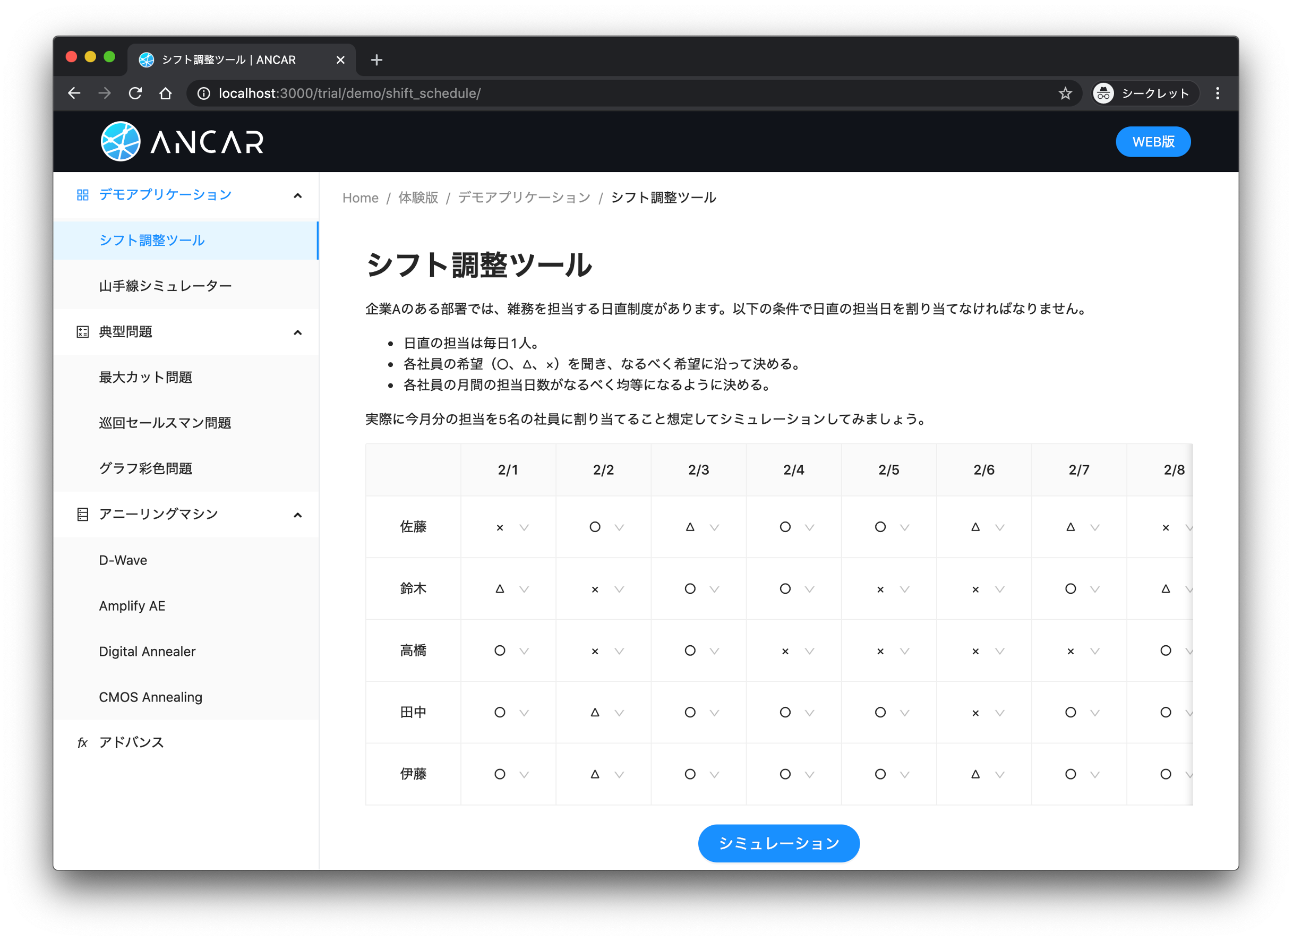1293x941 pixels.
Task: Click the Home breadcrumb link
Action: click(361, 198)
